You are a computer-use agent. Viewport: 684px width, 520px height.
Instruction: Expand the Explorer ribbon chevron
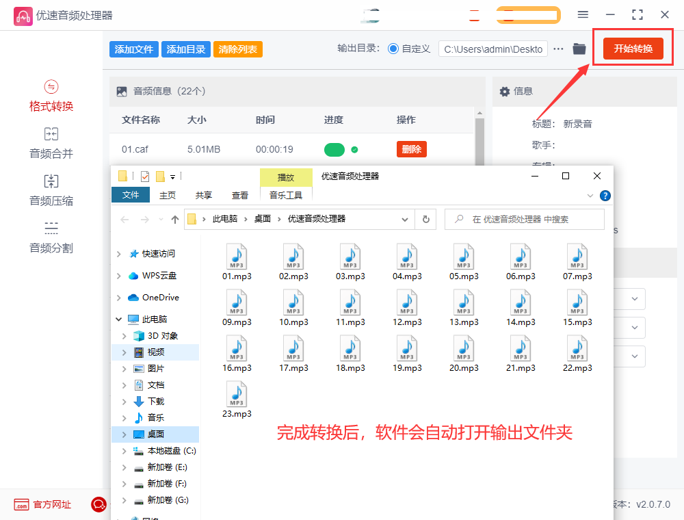click(x=590, y=196)
